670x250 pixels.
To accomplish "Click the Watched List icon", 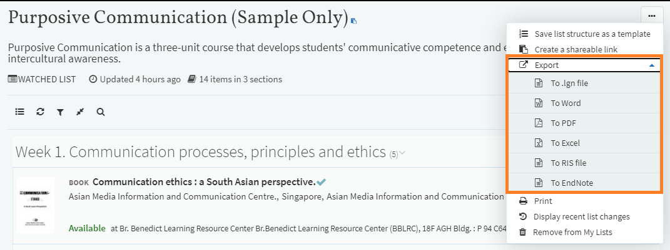I will click(x=13, y=79).
